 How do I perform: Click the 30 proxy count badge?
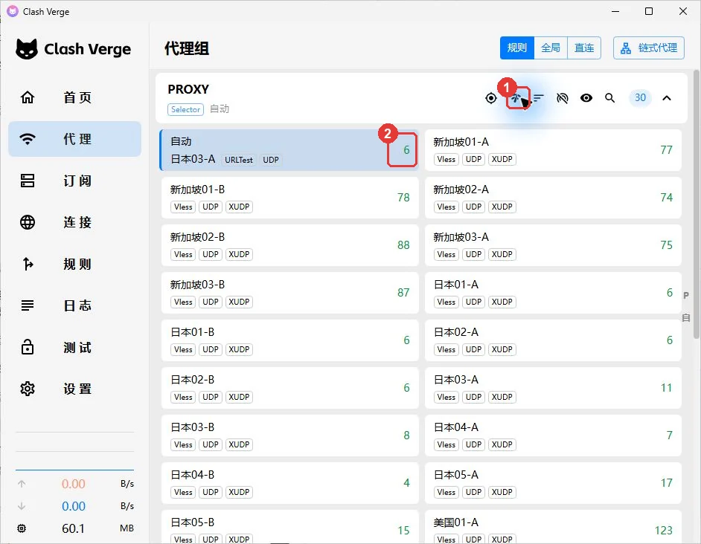[x=640, y=98]
